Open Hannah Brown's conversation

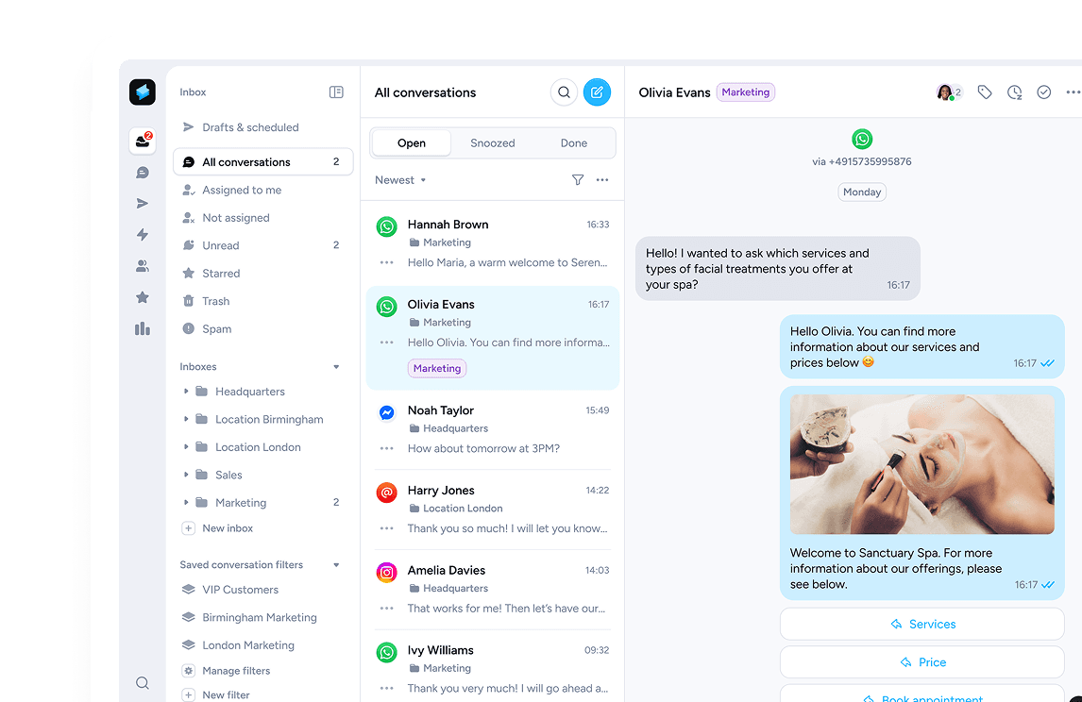pyautogui.click(x=492, y=243)
